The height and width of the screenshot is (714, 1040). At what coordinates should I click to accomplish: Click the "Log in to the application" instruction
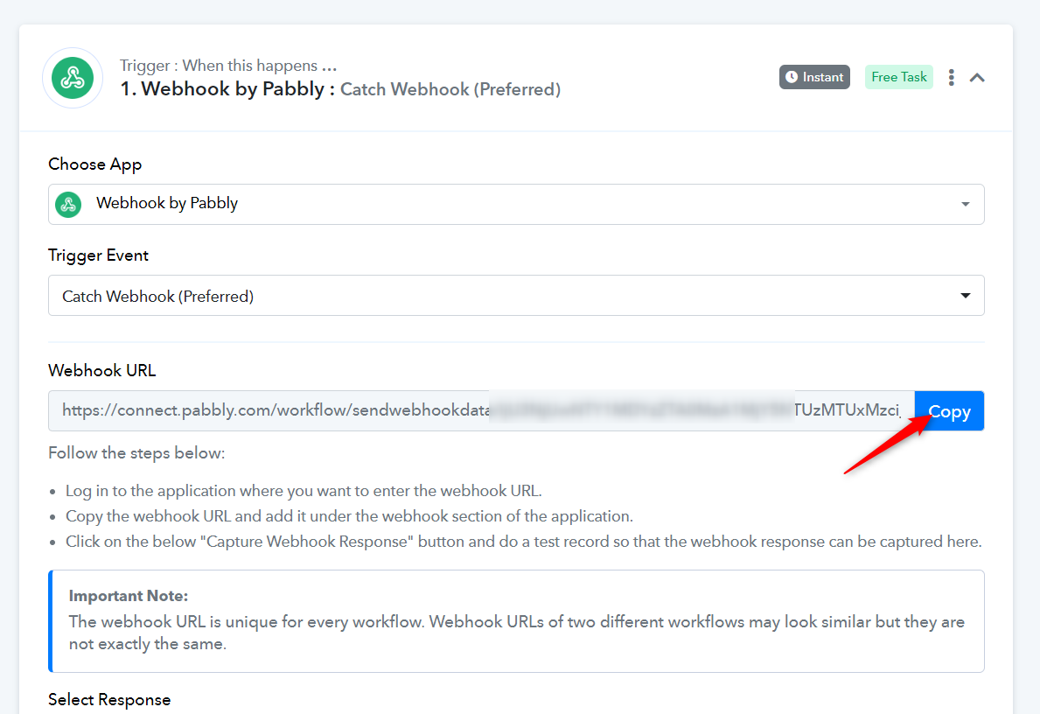click(x=304, y=491)
